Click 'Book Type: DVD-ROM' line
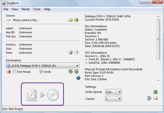The width and height of the screenshot is (164, 113). (x=99, y=73)
